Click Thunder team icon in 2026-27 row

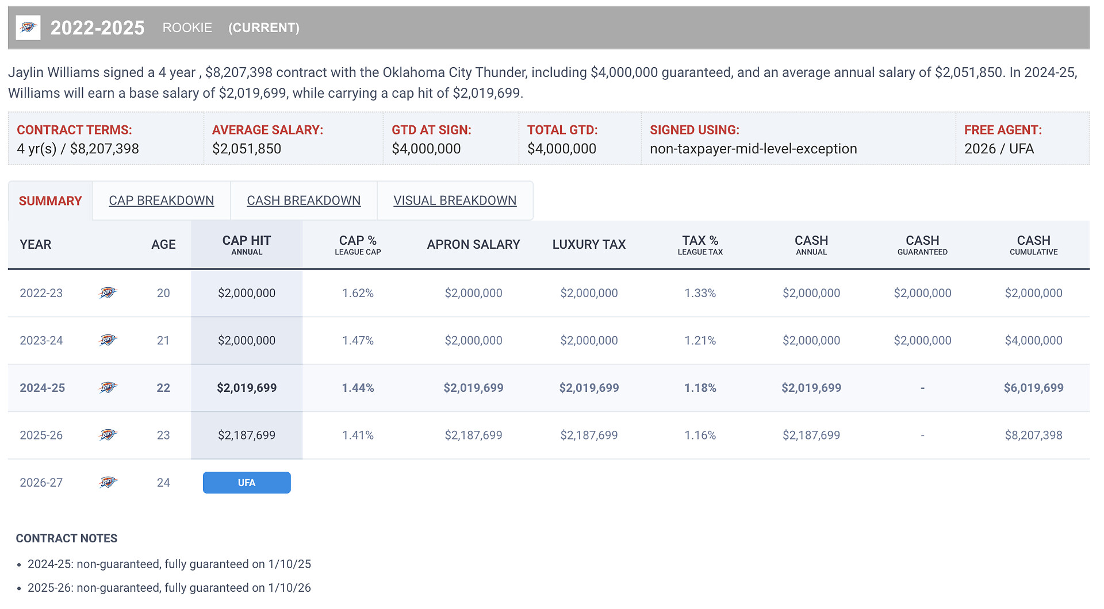click(x=108, y=483)
